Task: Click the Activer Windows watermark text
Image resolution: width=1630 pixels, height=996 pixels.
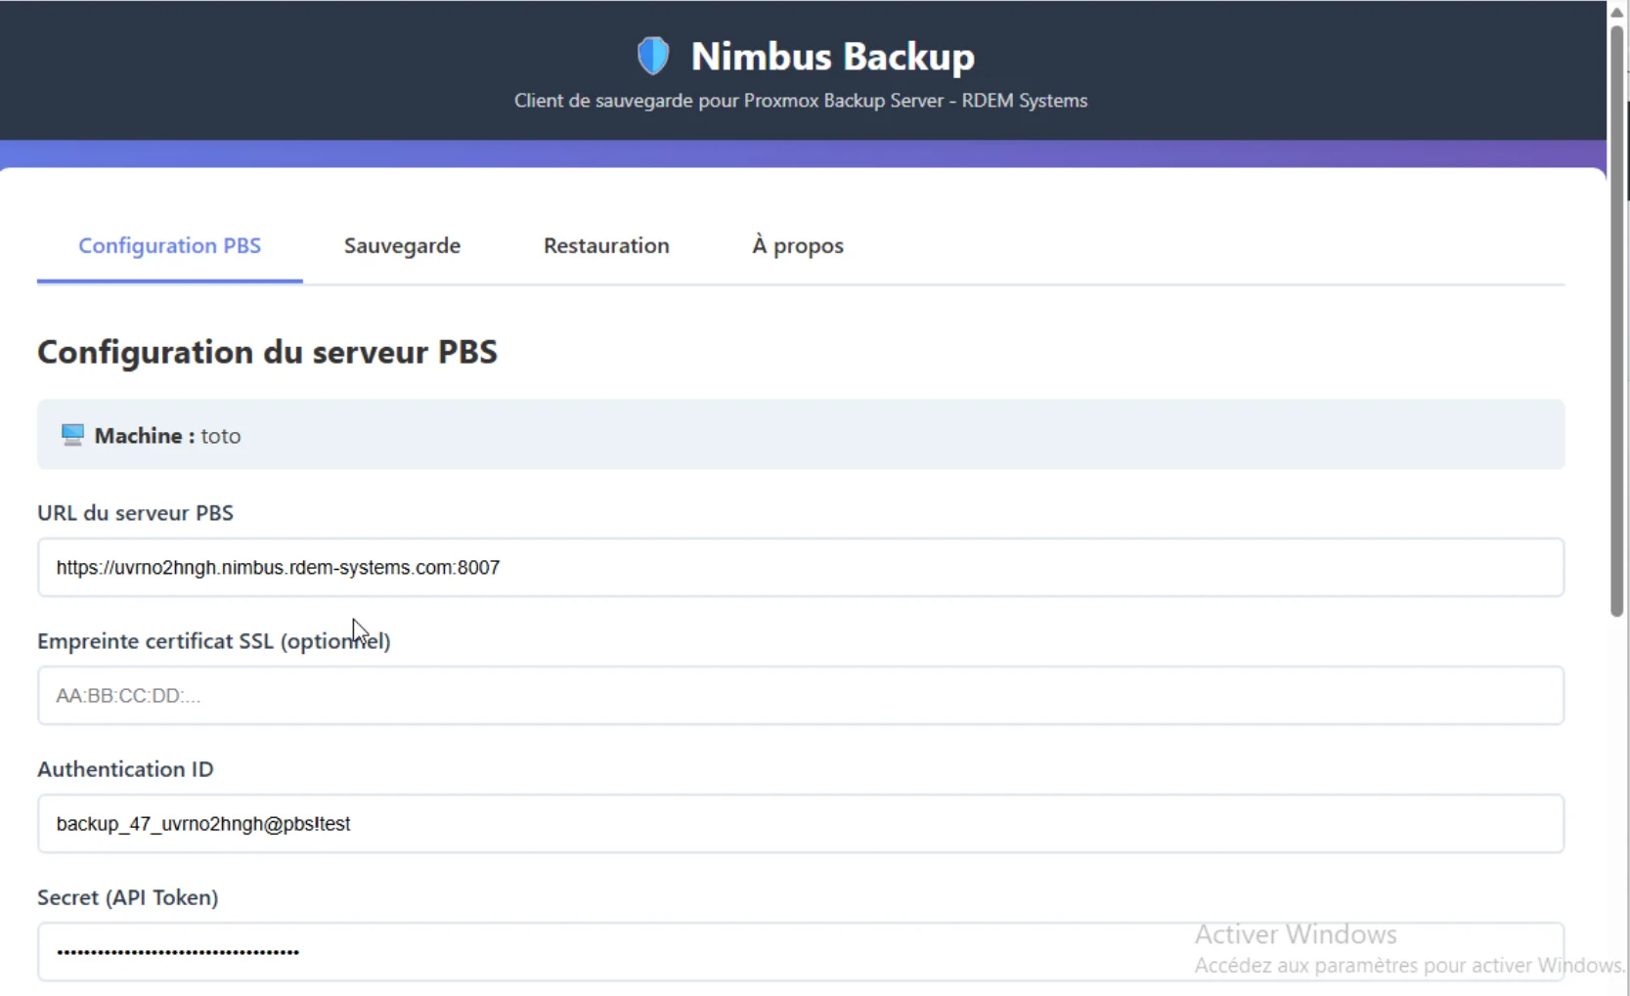Action: point(1296,932)
